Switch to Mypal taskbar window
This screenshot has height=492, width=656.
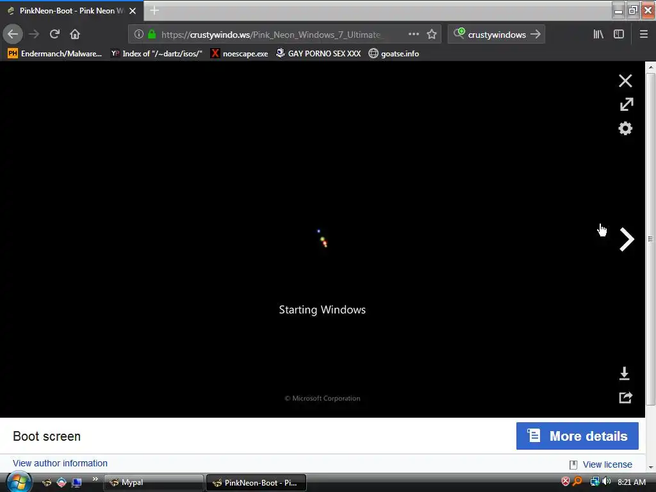coord(154,482)
